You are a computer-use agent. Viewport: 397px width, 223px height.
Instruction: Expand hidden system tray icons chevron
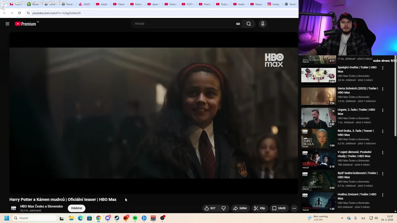click(342, 218)
